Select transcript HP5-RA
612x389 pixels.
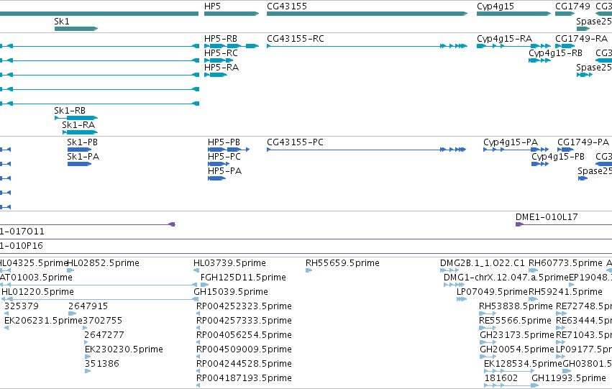point(216,75)
